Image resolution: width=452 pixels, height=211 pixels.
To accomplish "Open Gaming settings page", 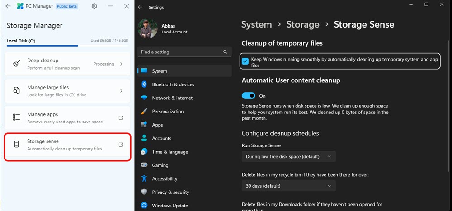I will 185,165.
